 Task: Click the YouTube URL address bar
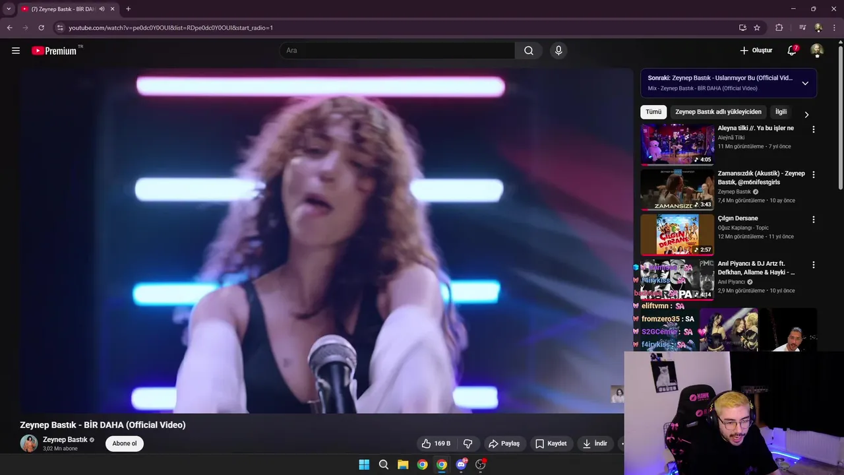coord(396,28)
